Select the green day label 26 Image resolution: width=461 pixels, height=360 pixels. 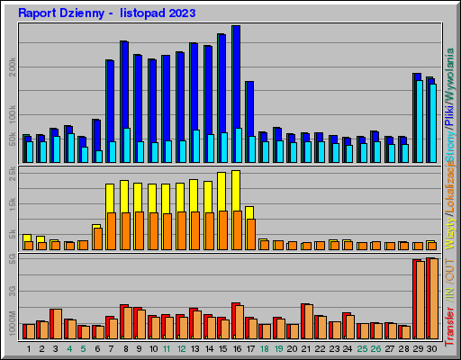[x=375, y=349]
